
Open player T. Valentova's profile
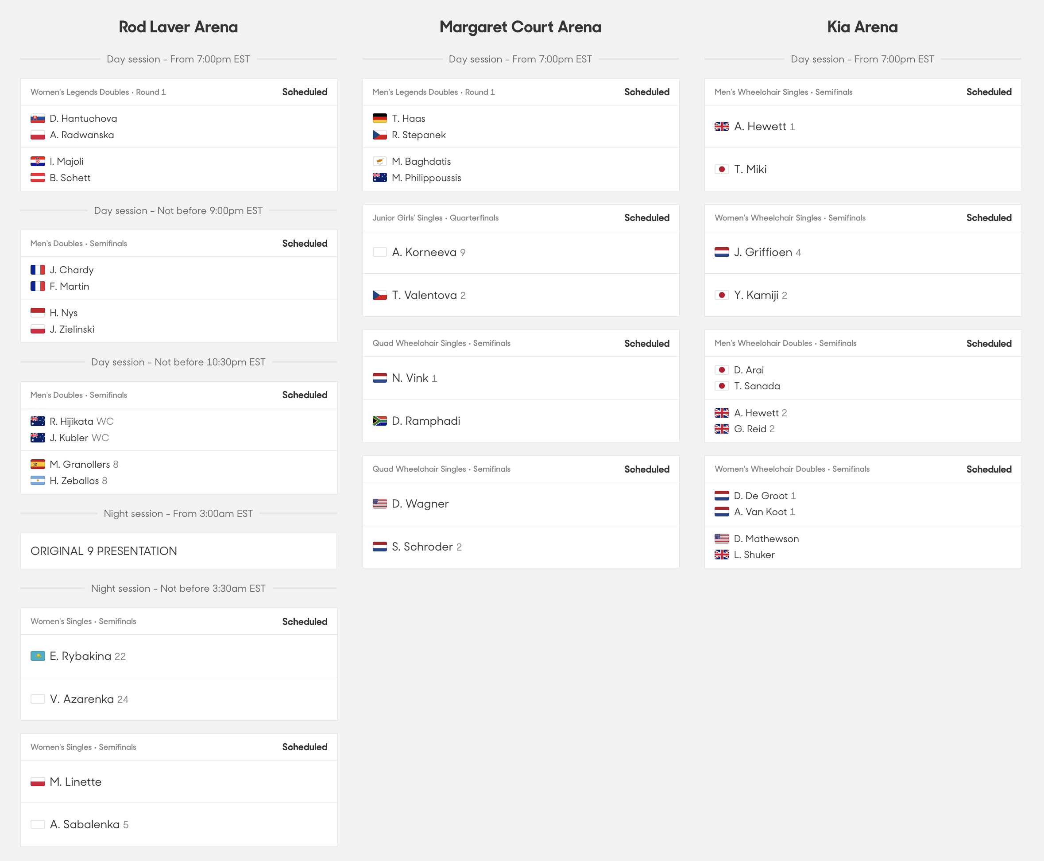pos(424,295)
